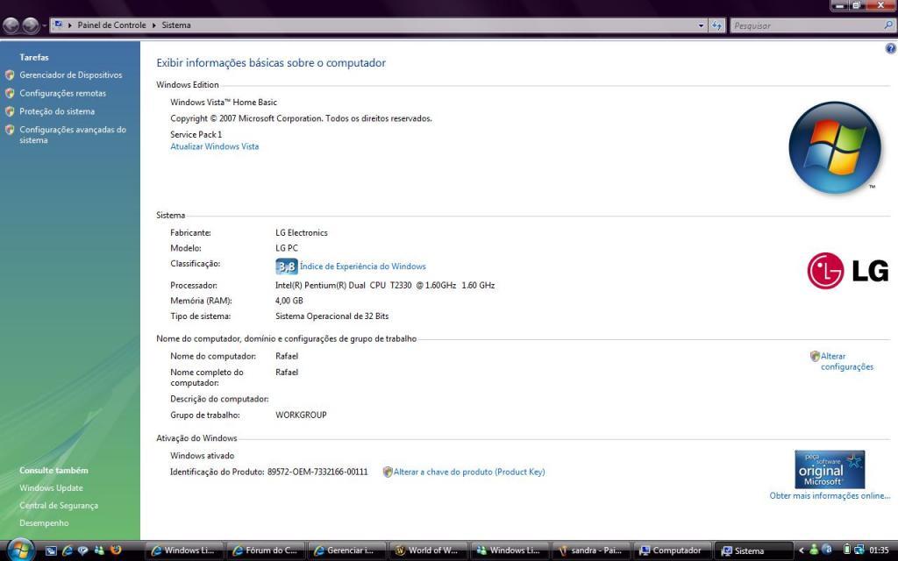
Task: Click Windows Vista Home Basic text
Action: pyautogui.click(x=224, y=102)
